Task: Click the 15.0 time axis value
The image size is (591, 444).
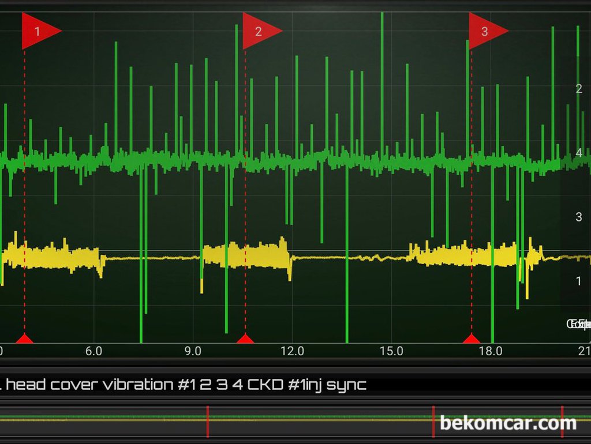Action: (x=391, y=351)
